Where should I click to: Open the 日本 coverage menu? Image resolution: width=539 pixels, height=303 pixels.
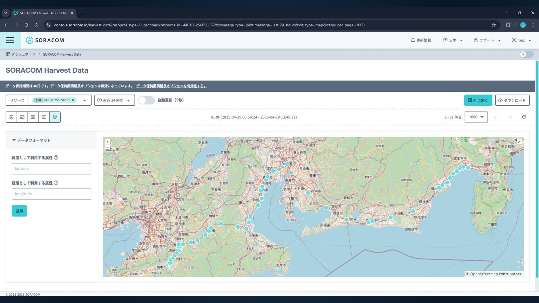[453, 40]
